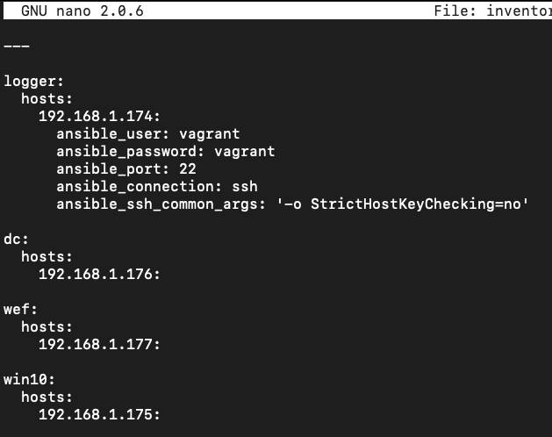The height and width of the screenshot is (437, 552).
Task: Click the logger: group line
Action: (34, 82)
